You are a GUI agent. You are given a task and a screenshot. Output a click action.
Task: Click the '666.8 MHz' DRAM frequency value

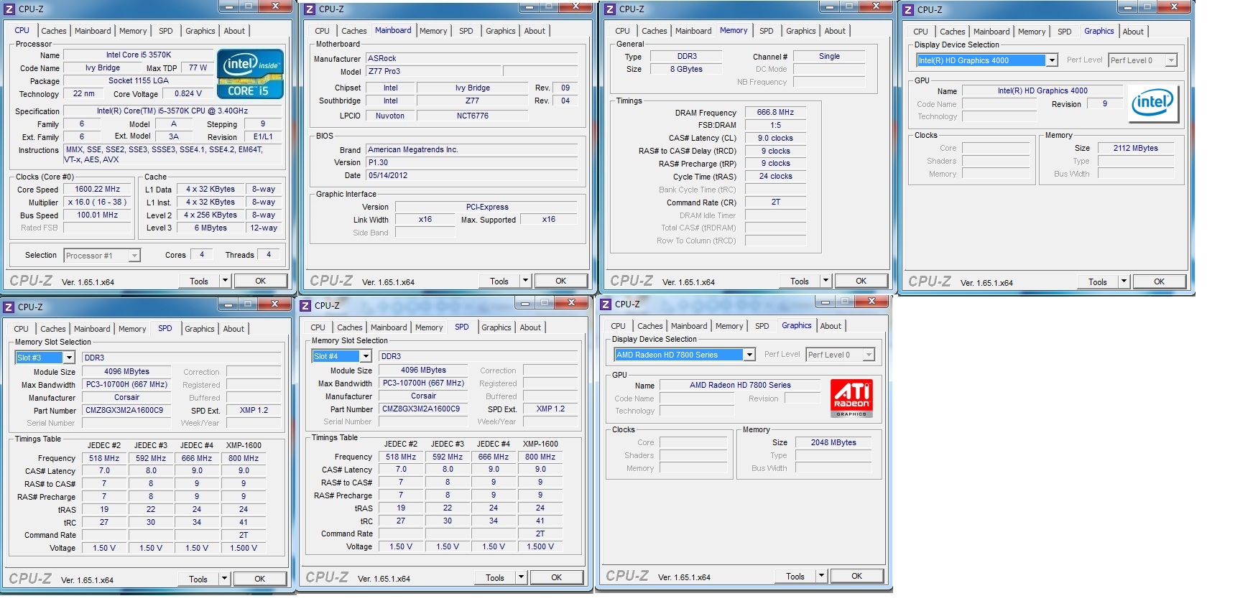[x=775, y=113]
